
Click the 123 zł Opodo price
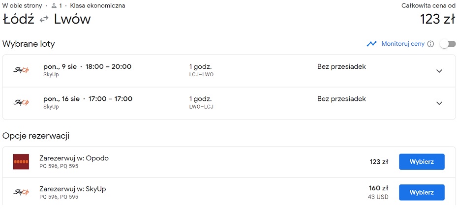[379, 162]
